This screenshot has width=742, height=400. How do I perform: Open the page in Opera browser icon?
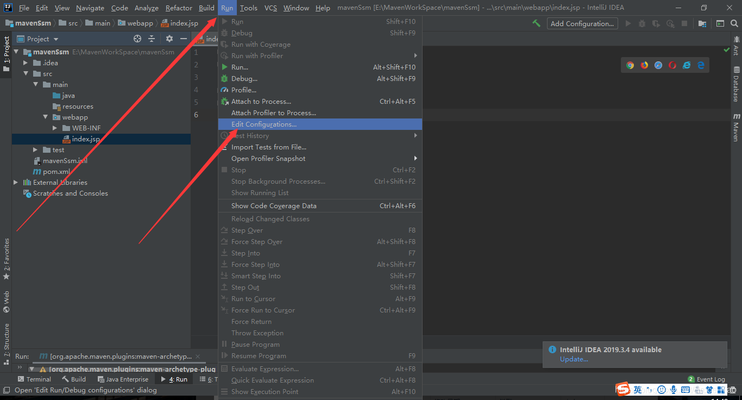[672, 65]
